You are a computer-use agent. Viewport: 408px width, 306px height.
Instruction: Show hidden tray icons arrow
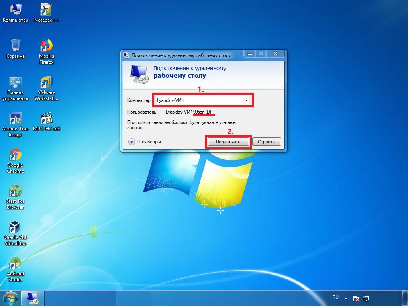[346, 298]
